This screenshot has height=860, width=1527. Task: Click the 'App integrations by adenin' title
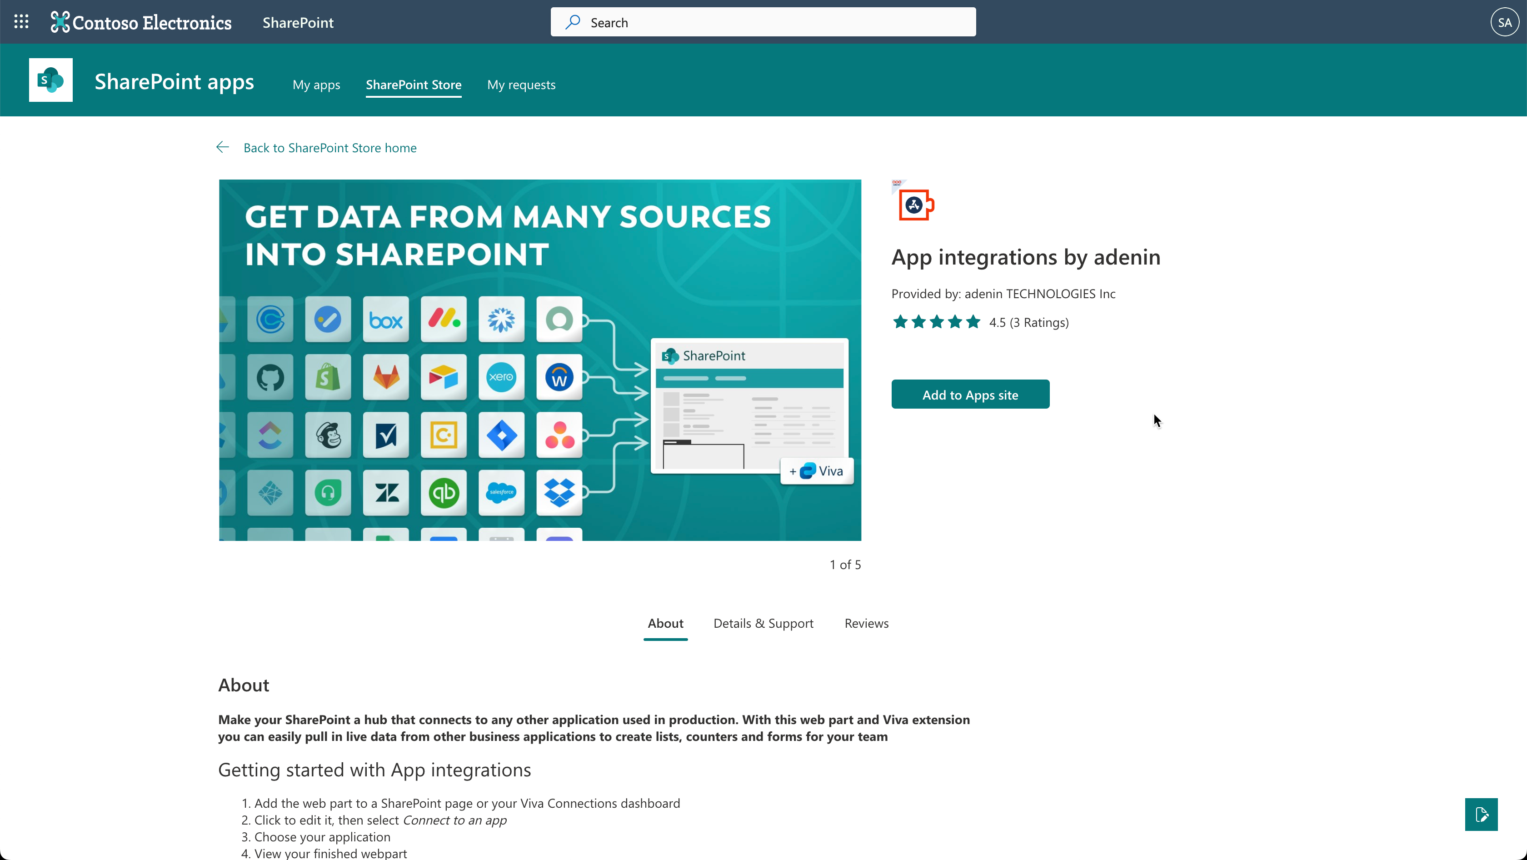pos(1026,257)
